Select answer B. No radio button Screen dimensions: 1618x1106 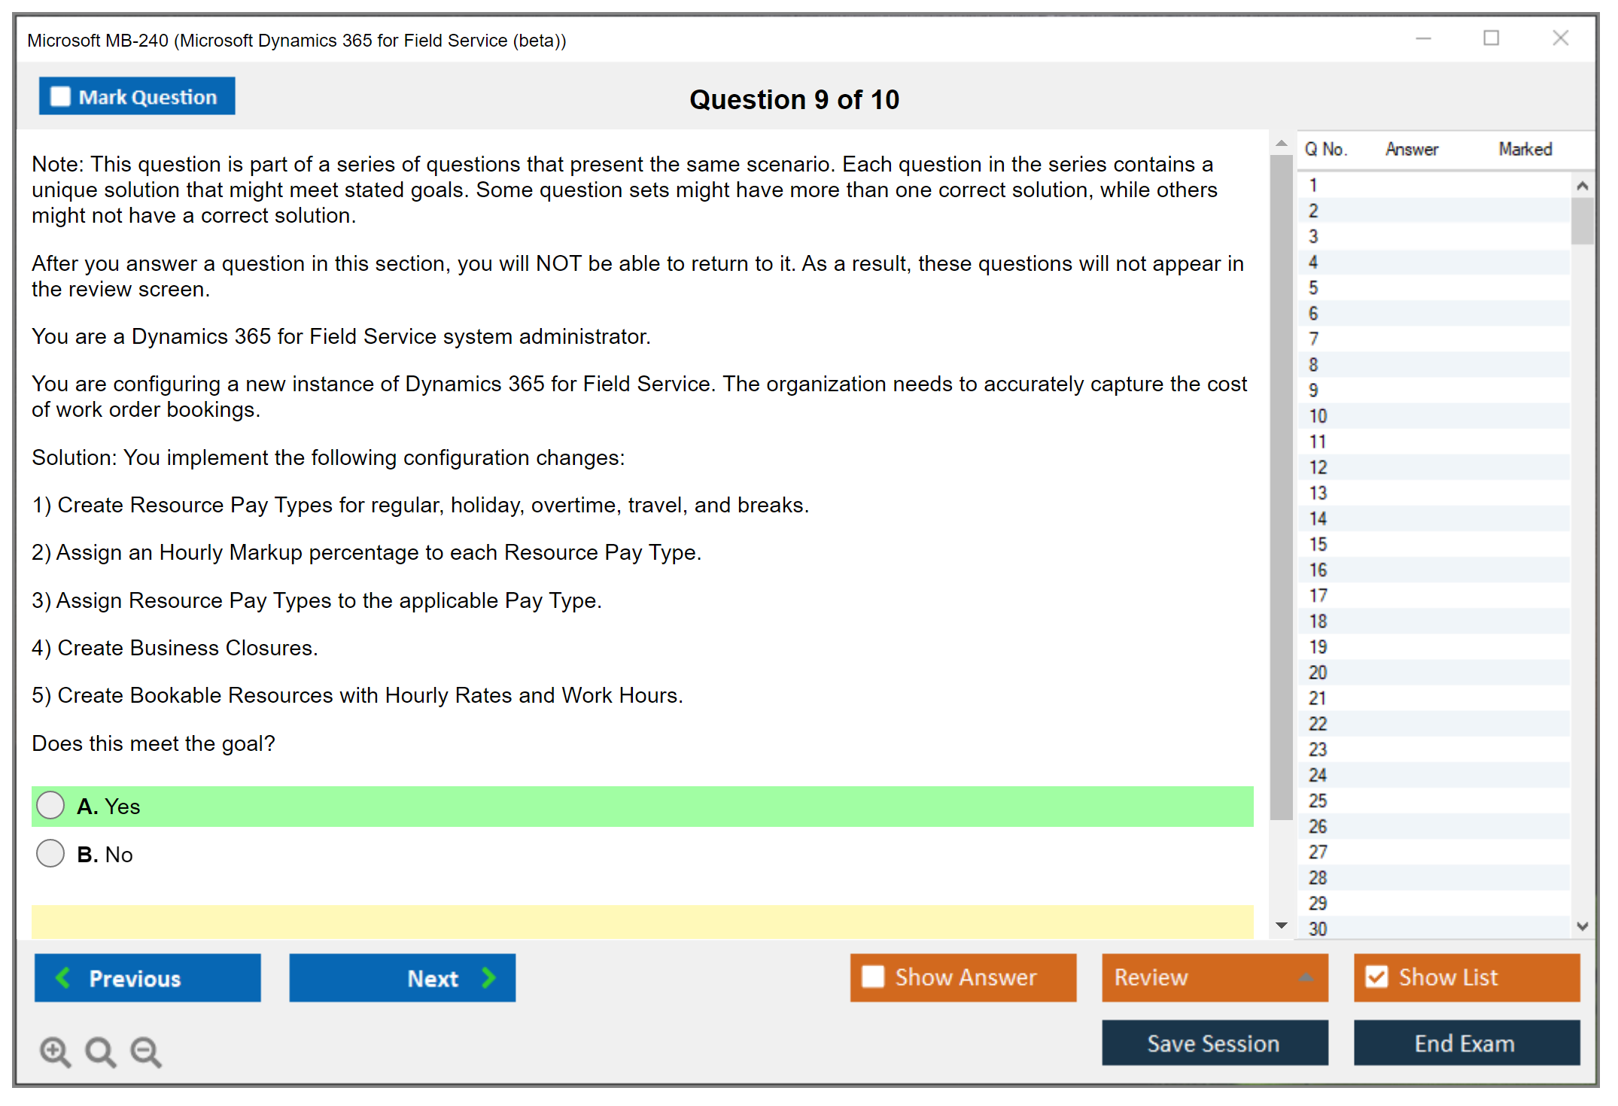point(50,853)
